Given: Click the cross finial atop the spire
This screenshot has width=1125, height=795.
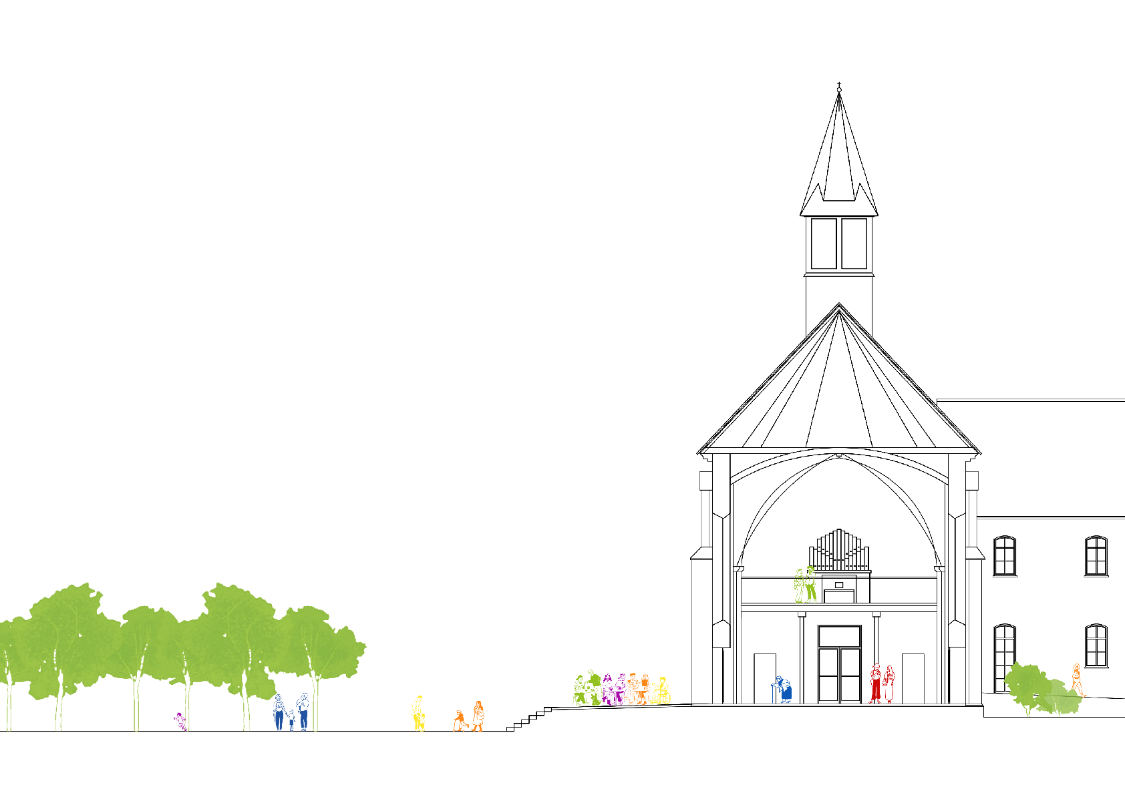Looking at the screenshot, I should click(838, 84).
